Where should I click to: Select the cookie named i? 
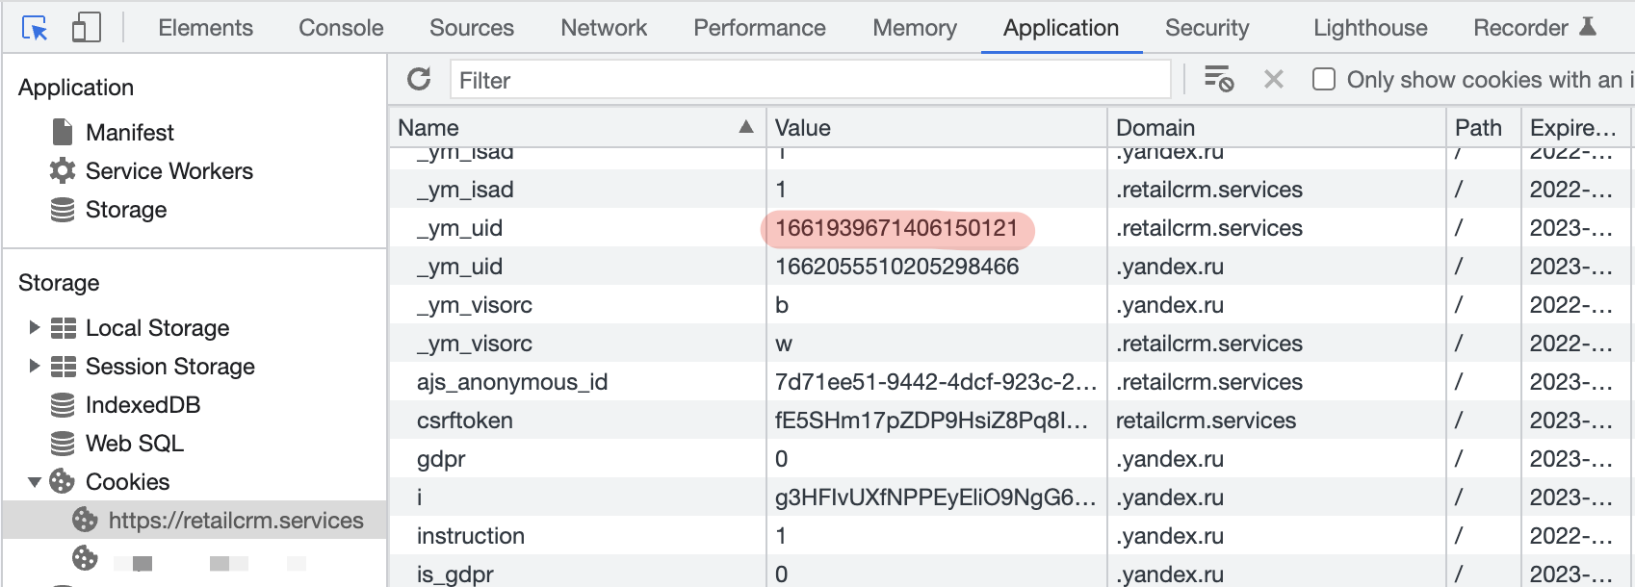point(419,498)
